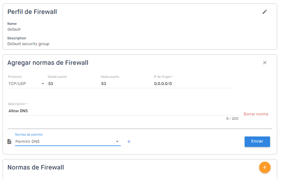281x179 pixels.
Task: Click the pencil icon to edit firewall profile
Action: (265, 12)
